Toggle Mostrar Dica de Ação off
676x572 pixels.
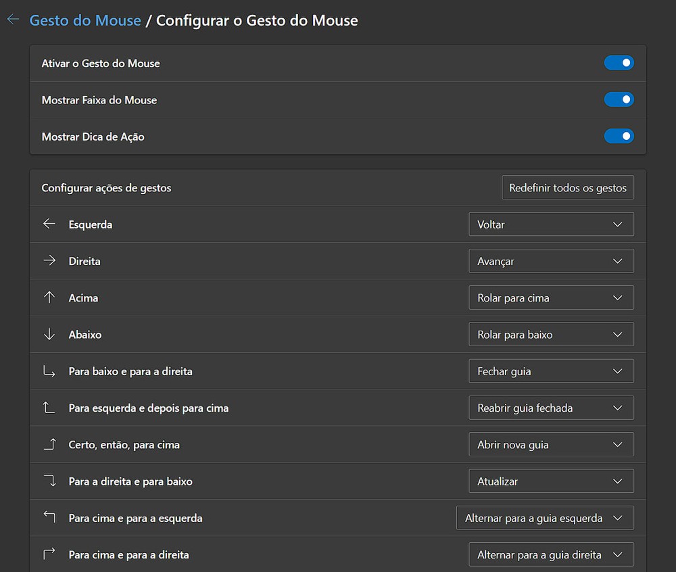[x=619, y=136]
